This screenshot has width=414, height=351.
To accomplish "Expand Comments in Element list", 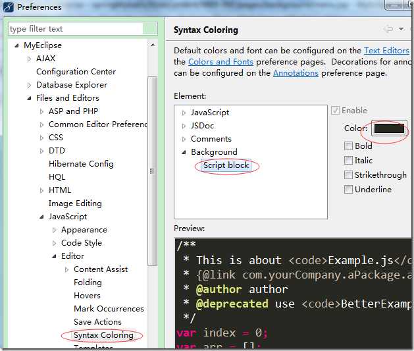I will click(184, 139).
